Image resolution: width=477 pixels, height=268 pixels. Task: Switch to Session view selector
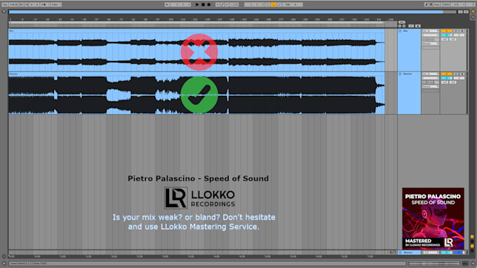(473, 17)
